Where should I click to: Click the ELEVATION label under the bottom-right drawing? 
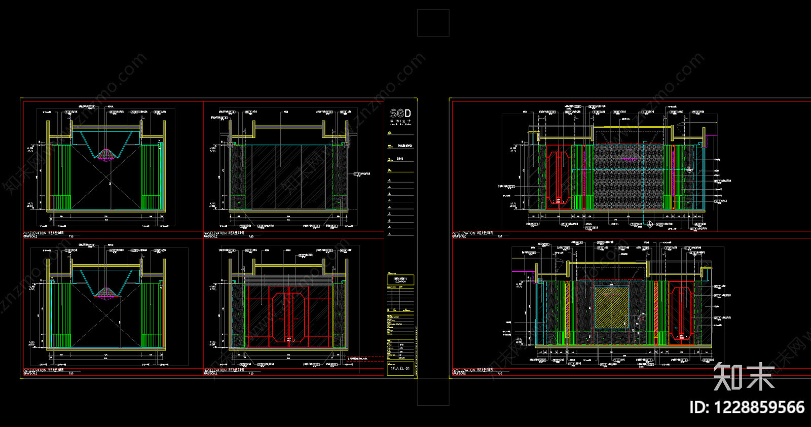point(467,371)
